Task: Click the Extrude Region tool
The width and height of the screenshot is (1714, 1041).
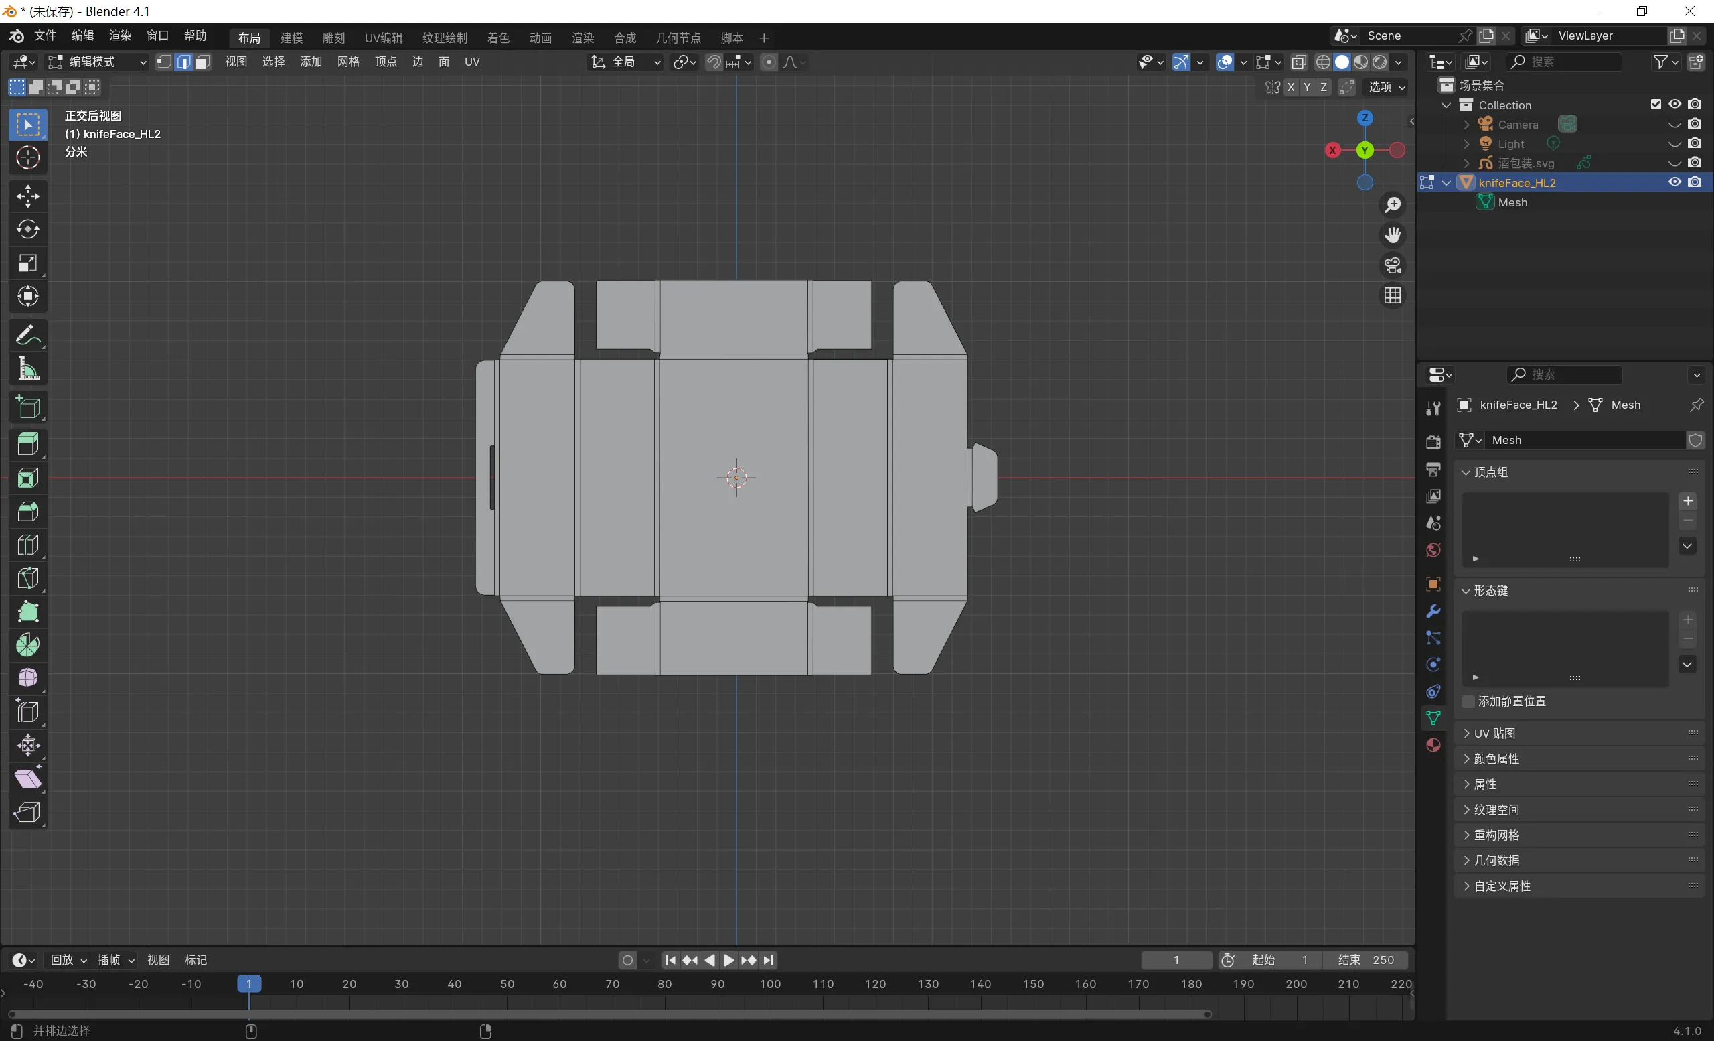Action: pyautogui.click(x=28, y=444)
